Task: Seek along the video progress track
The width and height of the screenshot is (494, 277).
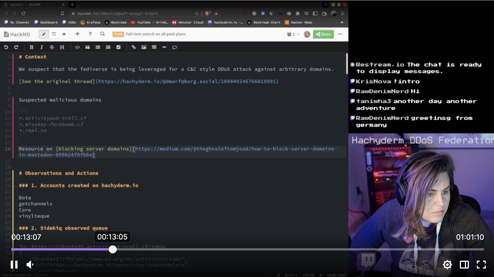Action: (x=247, y=249)
